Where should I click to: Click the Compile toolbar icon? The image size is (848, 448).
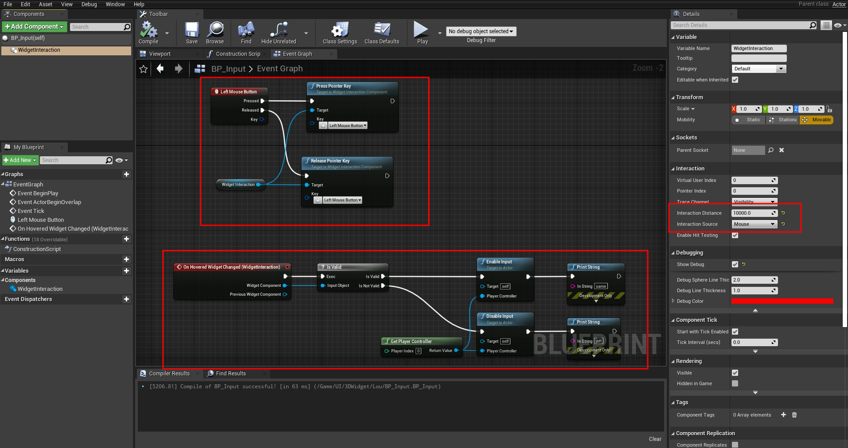148,33
